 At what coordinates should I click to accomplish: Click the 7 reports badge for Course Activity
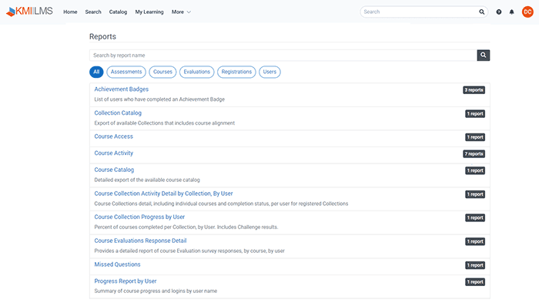coord(474,154)
